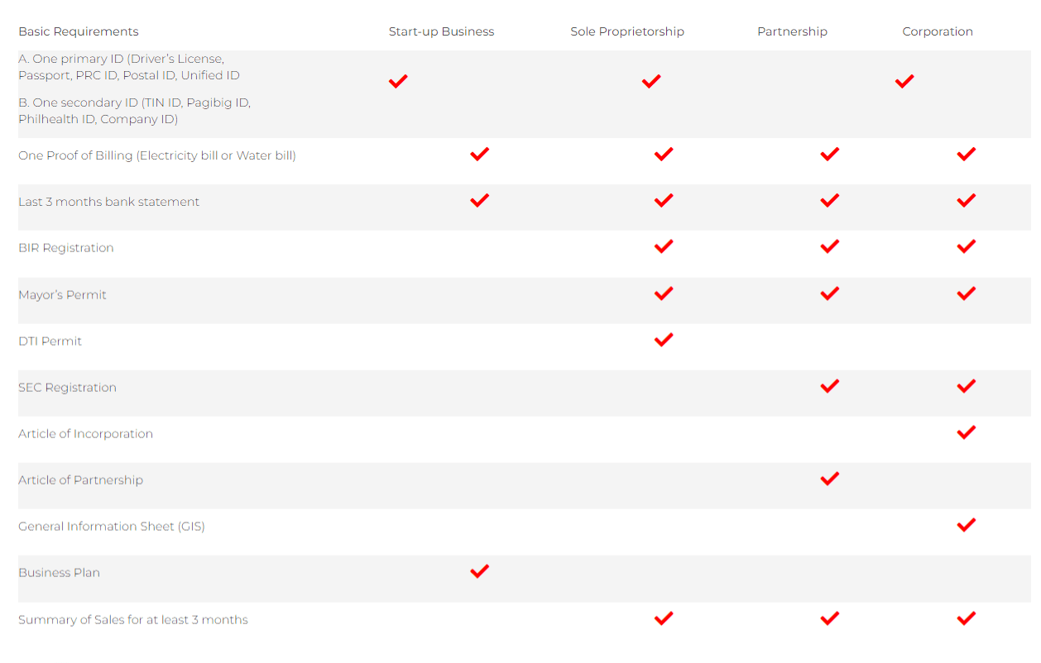Viewport: 1041px width, 663px height.
Task: Click Proof of Billing checkmark for Start-up Business
Action: point(479,154)
